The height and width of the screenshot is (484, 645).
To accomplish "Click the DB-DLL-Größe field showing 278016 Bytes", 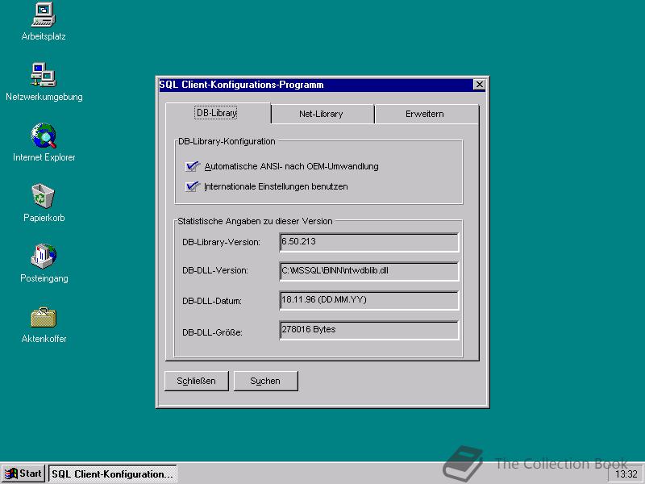I will [369, 330].
